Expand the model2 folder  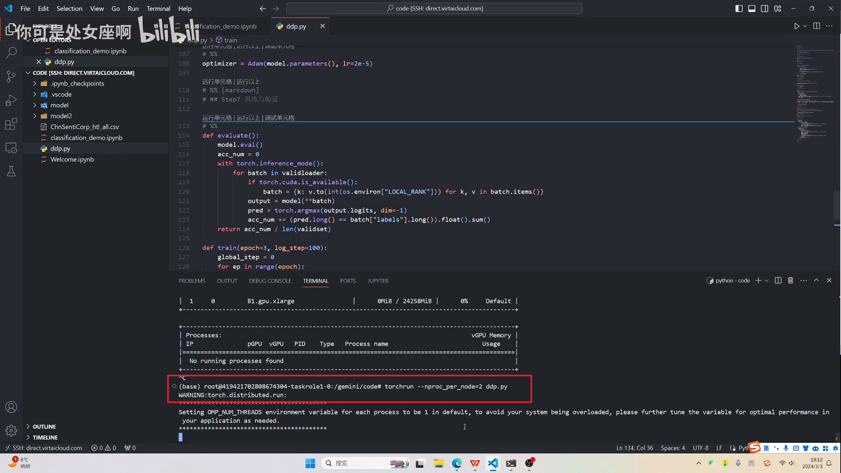[x=34, y=116]
